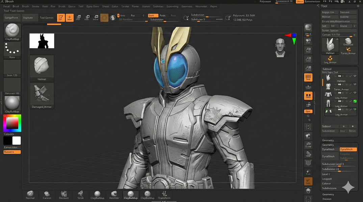This screenshot has width=363, height=202.
Task: Expand the Geometry section header
Action: coord(328,140)
